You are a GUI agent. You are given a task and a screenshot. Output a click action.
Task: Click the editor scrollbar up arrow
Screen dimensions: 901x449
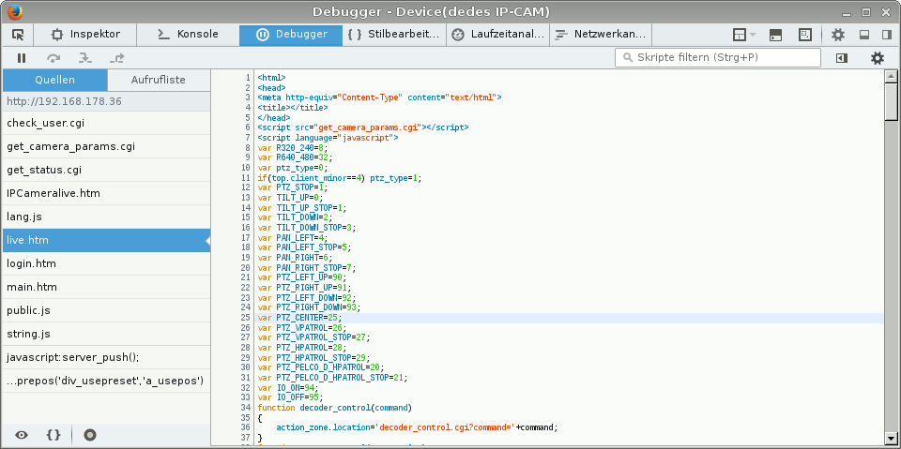(x=891, y=76)
